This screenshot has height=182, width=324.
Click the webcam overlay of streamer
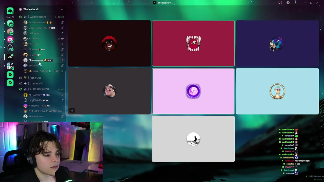point(52,152)
